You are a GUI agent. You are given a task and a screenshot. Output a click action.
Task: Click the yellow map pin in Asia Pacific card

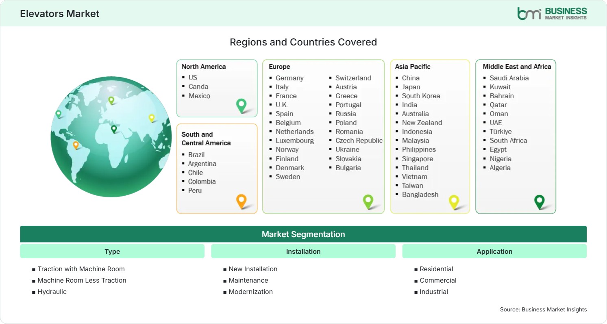click(454, 202)
